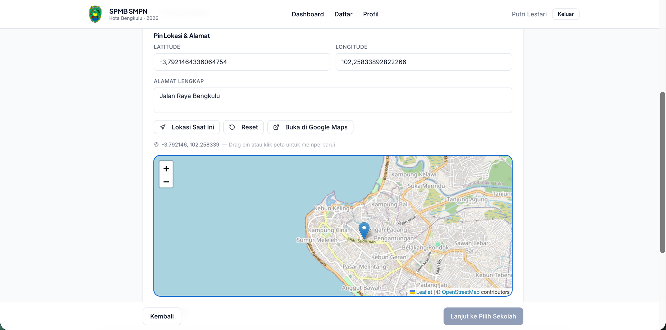666x330 pixels.
Task: Click the coordinates pin icon below the buttons
Action: click(x=156, y=145)
